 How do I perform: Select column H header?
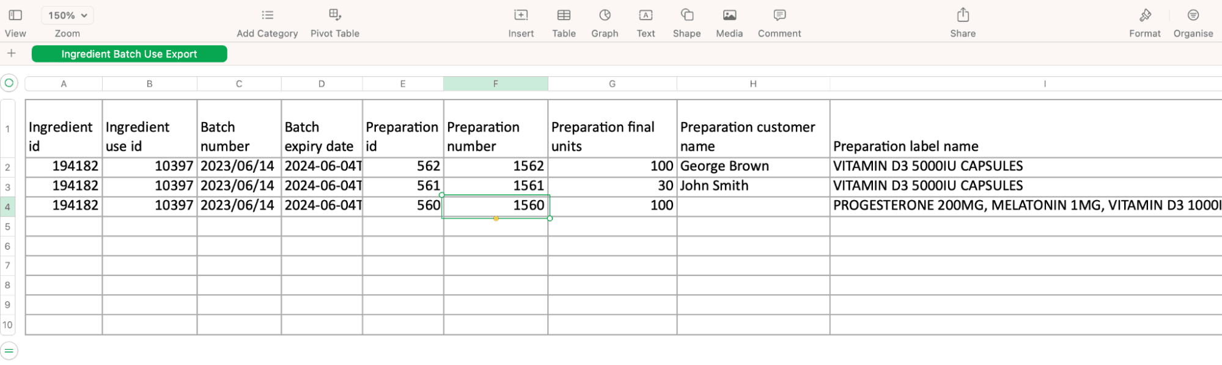click(x=753, y=84)
